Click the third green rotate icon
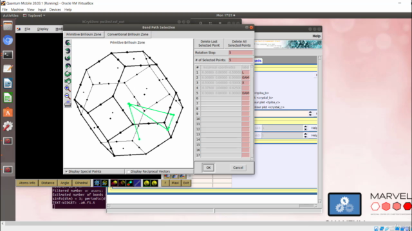 68,58
